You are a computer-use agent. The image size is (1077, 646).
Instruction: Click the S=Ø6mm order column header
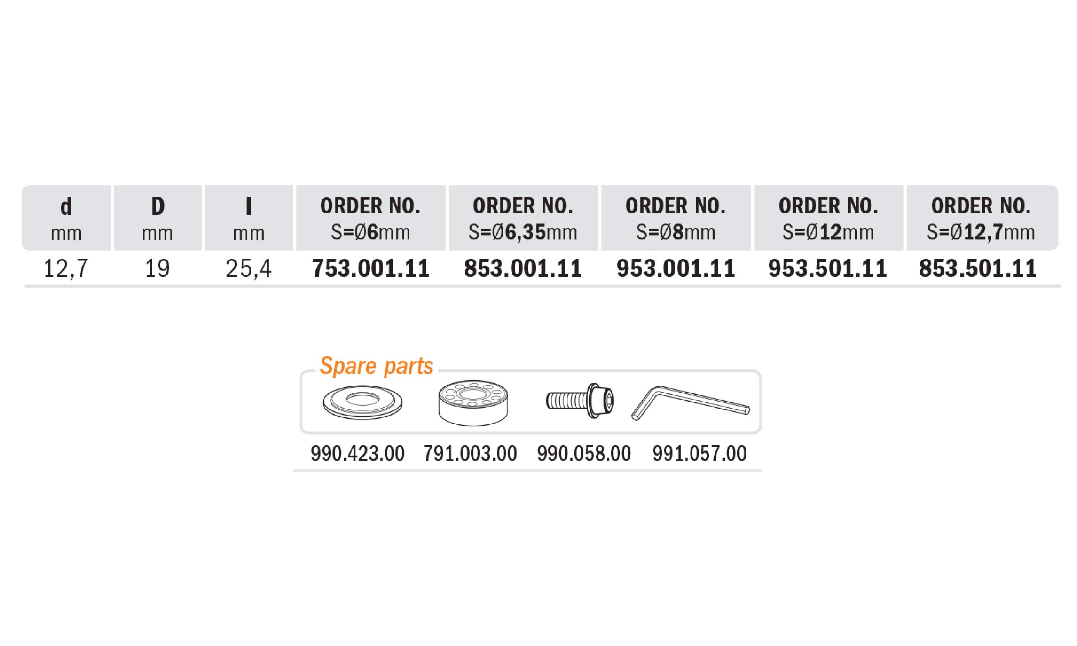(x=370, y=218)
